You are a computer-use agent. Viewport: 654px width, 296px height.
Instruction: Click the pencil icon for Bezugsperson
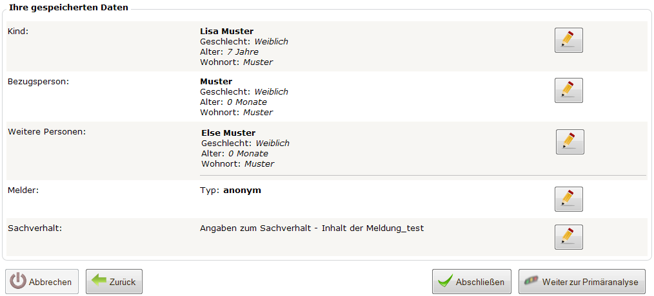coord(568,90)
